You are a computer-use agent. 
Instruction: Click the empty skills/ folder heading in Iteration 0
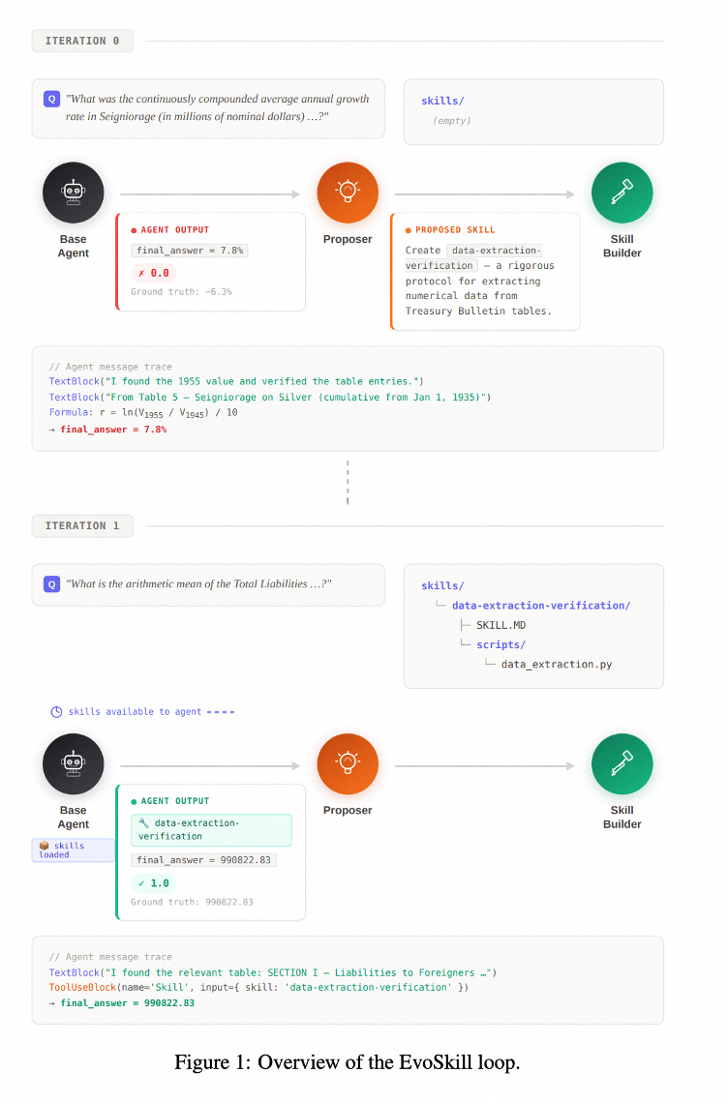coord(442,101)
